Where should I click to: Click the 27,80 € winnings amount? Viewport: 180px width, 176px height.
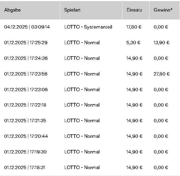point(162,74)
